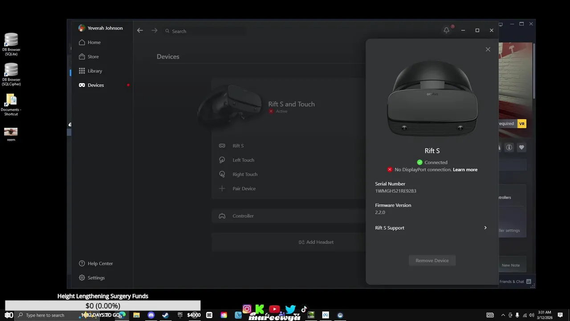Open the Help Center

pos(96,263)
